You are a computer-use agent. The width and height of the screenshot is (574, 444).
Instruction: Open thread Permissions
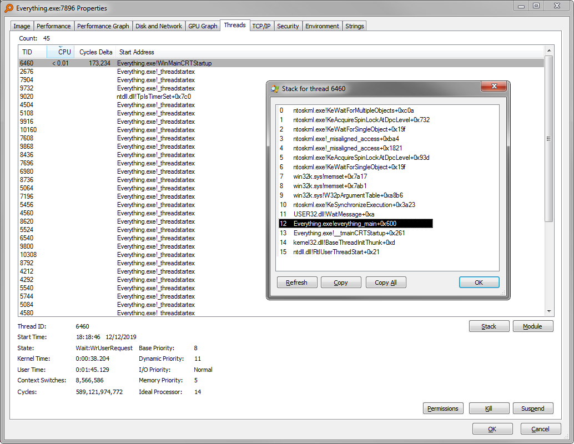click(443, 408)
